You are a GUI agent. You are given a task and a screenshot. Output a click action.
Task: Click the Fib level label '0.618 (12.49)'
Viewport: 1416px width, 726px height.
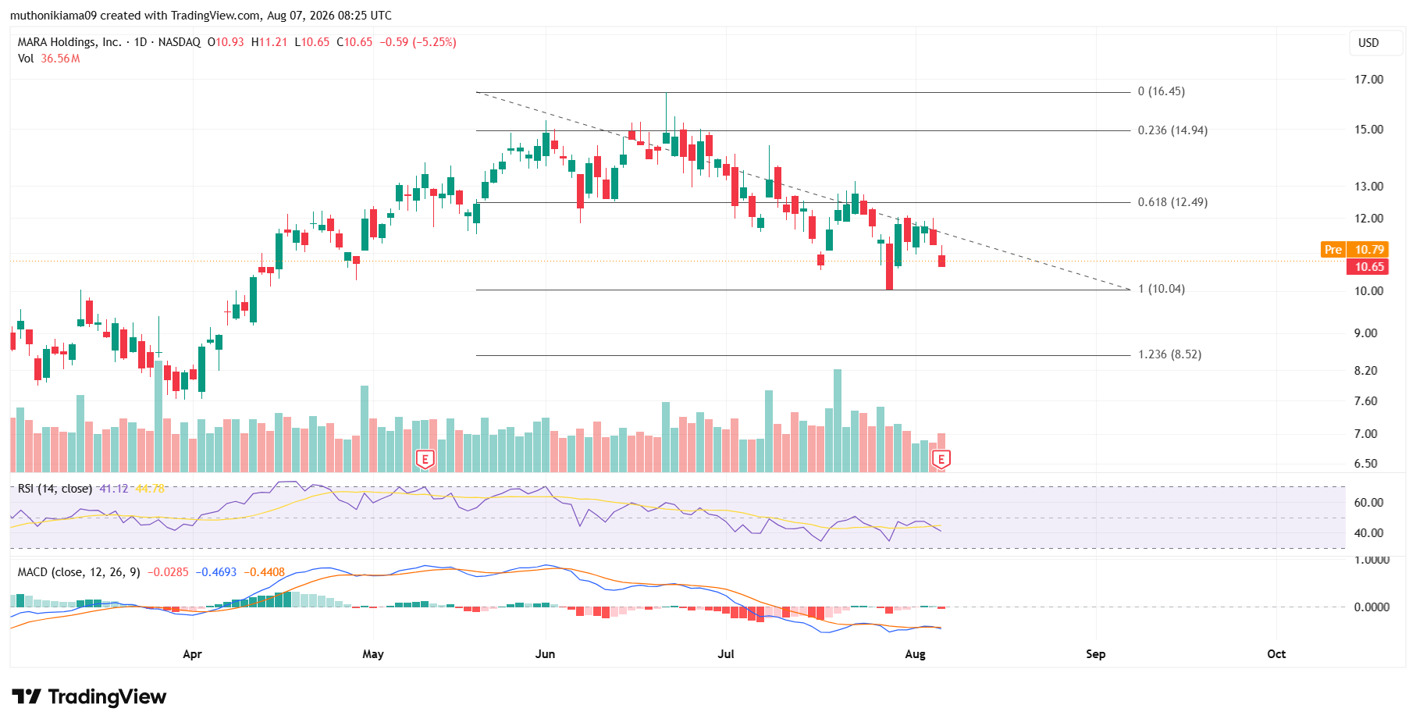tap(1172, 202)
